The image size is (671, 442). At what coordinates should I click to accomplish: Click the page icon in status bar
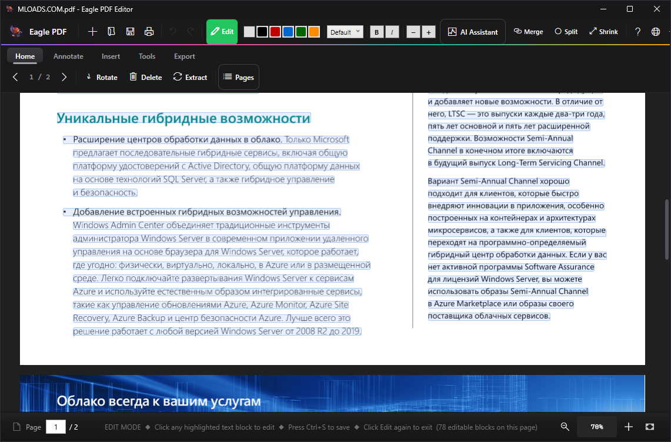pos(16,427)
